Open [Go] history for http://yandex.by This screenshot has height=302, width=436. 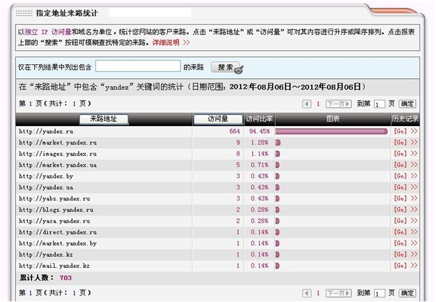400,176
